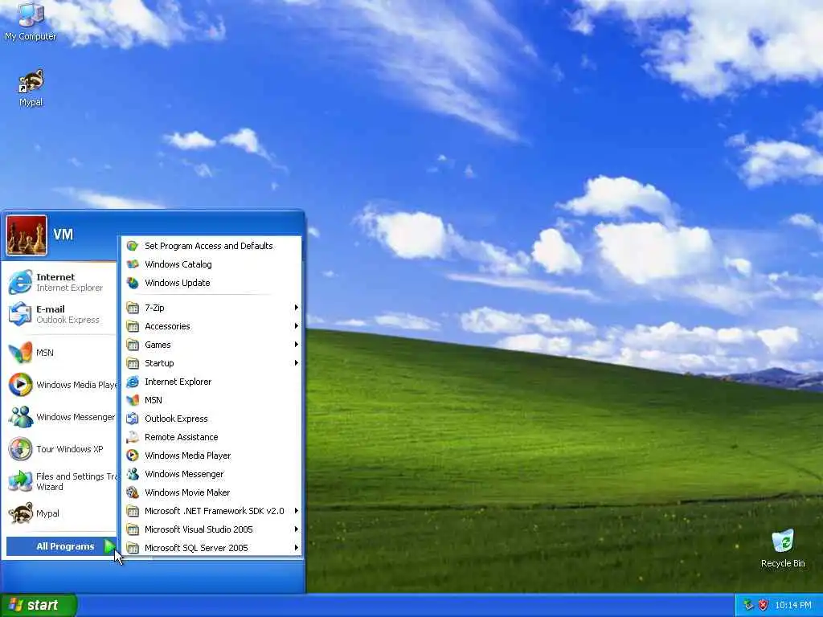Screen dimensions: 823x617
Task: Open E-mail Outlook Express pinned text
Action: 68,314
